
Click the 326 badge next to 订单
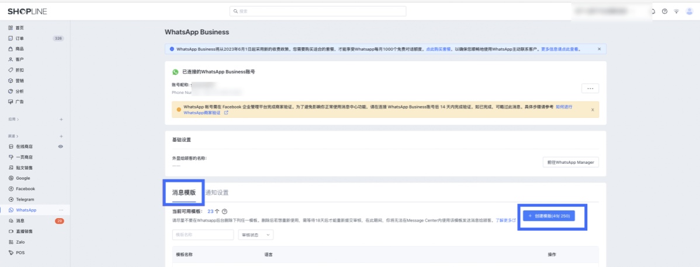click(58, 38)
